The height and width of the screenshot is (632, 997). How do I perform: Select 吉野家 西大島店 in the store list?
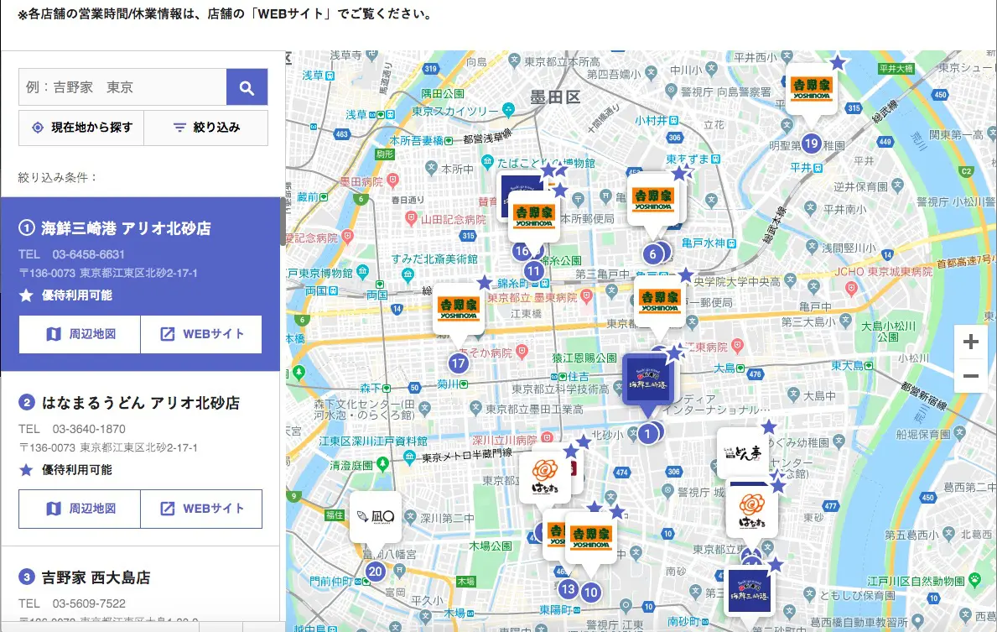click(x=96, y=577)
